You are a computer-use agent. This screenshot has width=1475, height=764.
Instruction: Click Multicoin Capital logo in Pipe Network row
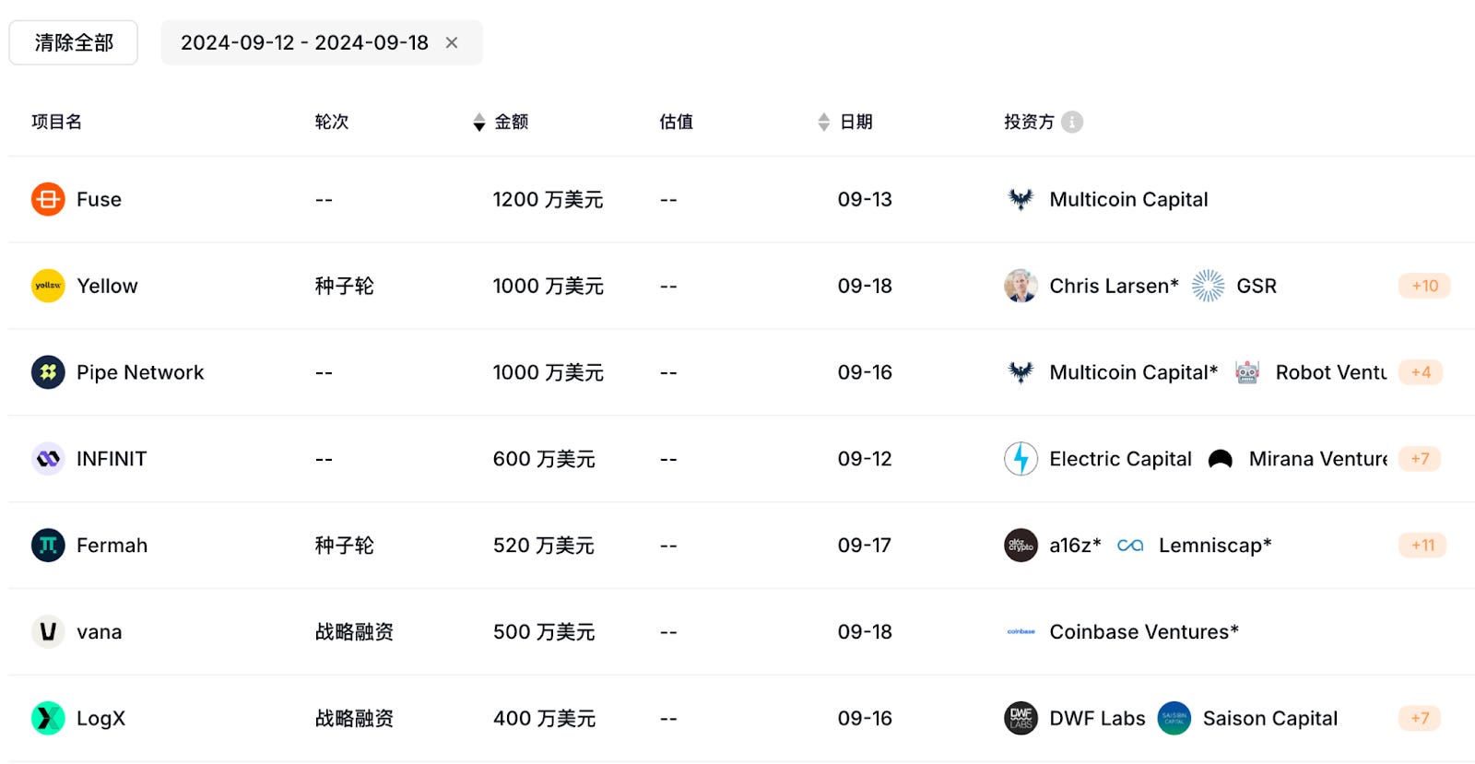[1021, 372]
